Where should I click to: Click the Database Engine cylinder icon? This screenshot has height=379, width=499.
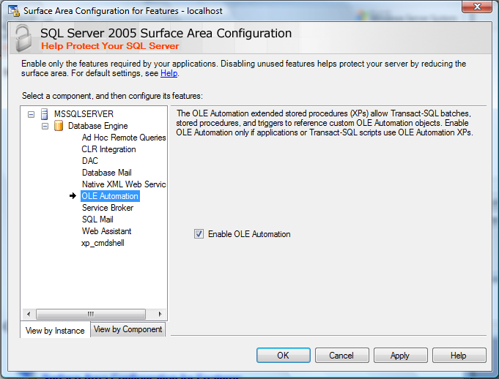[x=59, y=126]
